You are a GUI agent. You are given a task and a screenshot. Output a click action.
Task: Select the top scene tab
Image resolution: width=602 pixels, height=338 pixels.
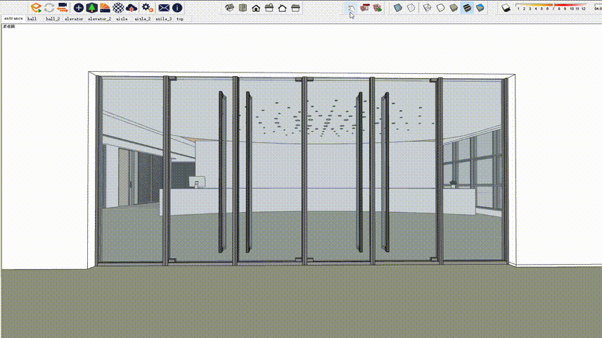click(179, 18)
